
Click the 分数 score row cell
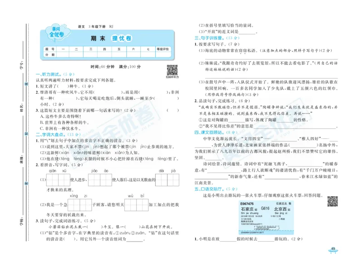49,54
